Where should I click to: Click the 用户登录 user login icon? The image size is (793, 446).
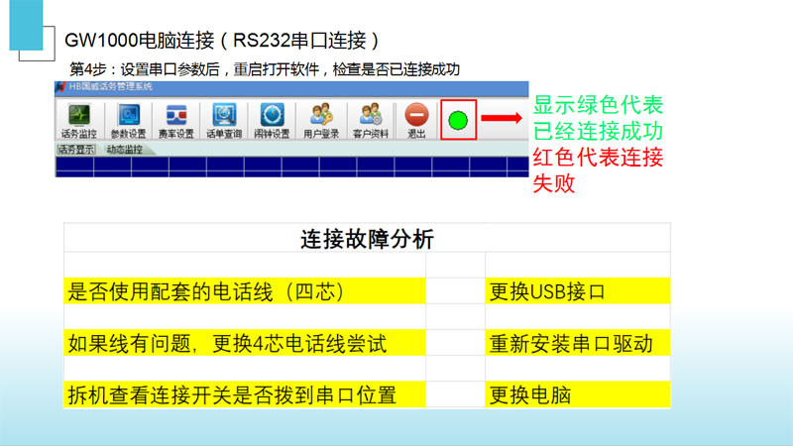point(321,121)
